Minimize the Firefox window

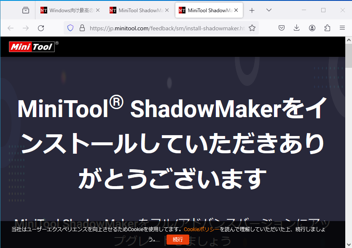304,10
